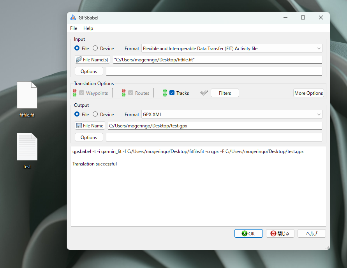The width and height of the screenshot is (347, 268).
Task: Click the More Options button
Action: (308, 93)
